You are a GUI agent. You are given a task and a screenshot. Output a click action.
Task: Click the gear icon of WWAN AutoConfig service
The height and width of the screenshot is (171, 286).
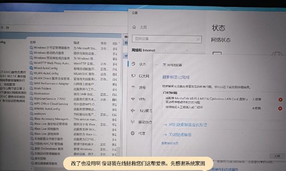(x=32, y=109)
